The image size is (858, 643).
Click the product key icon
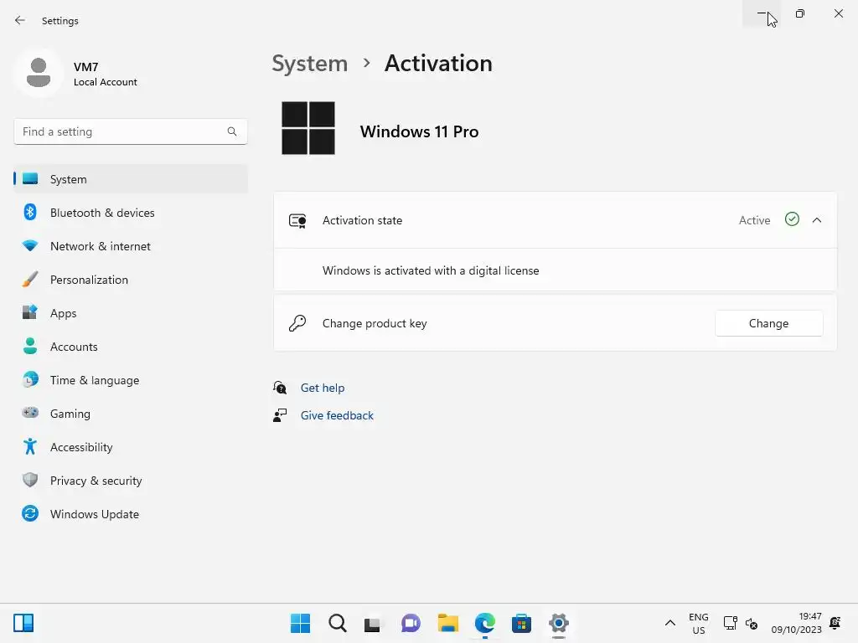[x=297, y=323]
